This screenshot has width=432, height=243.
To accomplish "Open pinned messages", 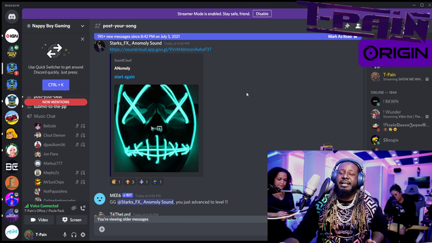I will 347,26.
